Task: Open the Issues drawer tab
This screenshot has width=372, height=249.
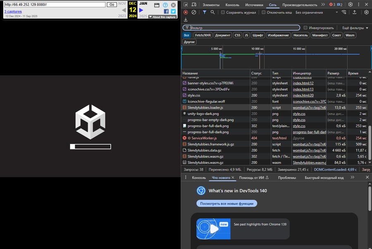Action: coord(287,177)
